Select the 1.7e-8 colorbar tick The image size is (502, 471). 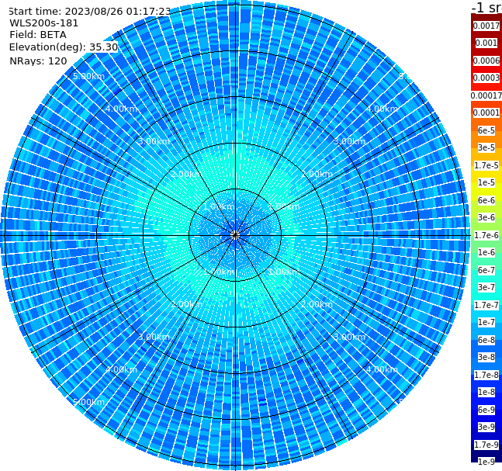click(486, 375)
